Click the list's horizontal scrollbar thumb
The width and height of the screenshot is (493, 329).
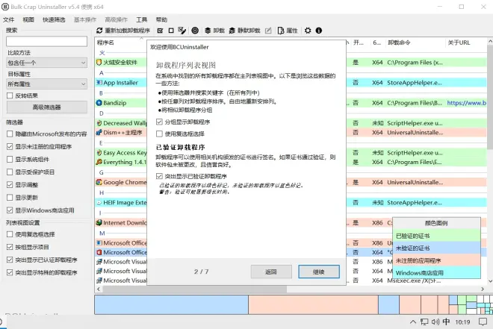pyautogui.click(x=195, y=289)
